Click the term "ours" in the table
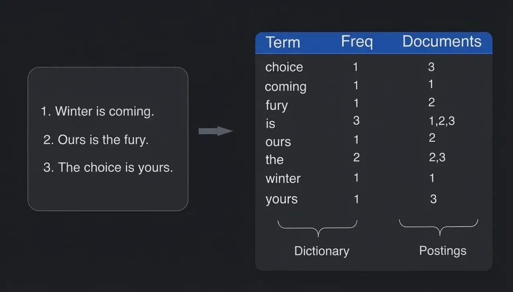This screenshot has height=292, width=513. (278, 142)
